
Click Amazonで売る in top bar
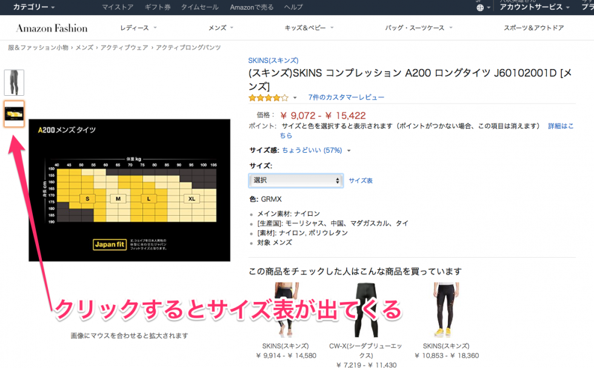pos(252,7)
